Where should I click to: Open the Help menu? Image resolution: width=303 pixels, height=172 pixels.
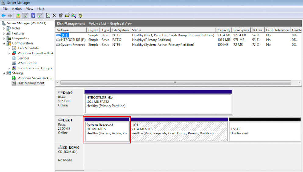point(41,9)
